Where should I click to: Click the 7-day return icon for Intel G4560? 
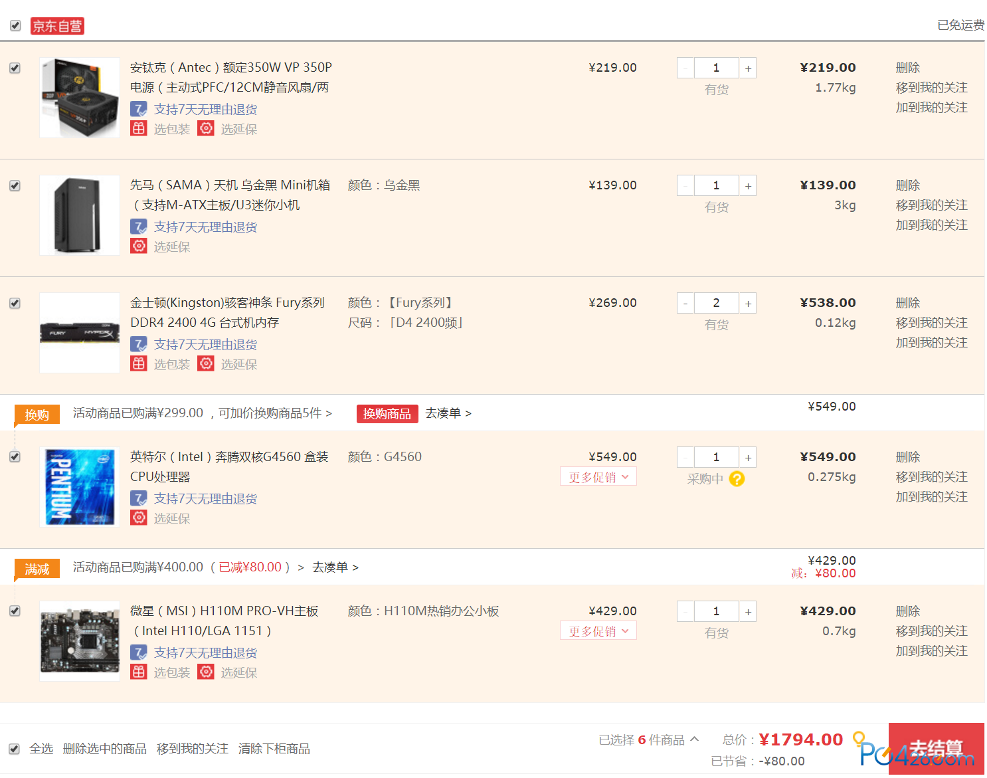138,498
